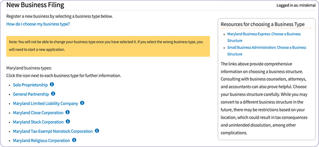Click info icon beside Maryland Stock Corporation

(x=68, y=121)
